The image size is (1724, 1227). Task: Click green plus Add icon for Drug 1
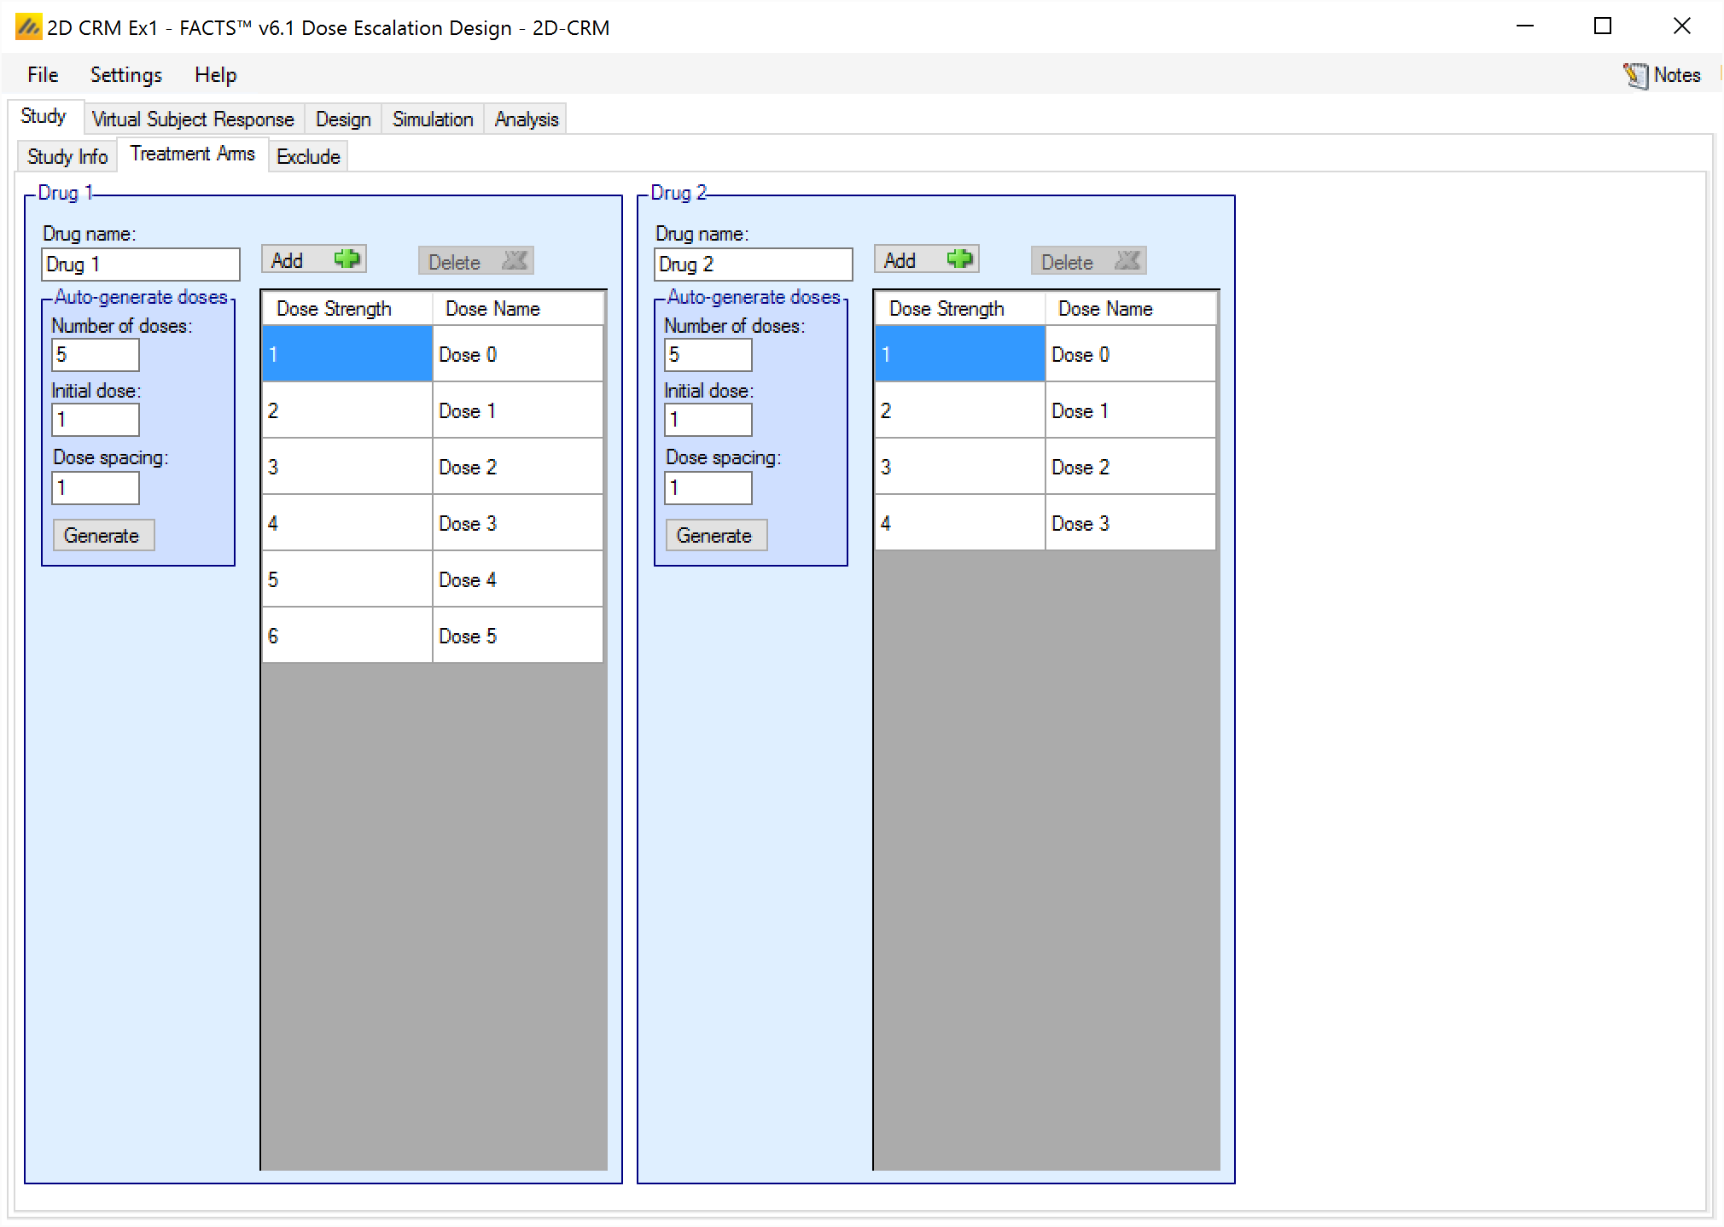tap(347, 259)
